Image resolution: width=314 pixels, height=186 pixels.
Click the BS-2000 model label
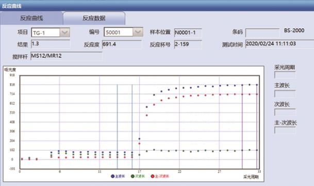tap(294, 30)
